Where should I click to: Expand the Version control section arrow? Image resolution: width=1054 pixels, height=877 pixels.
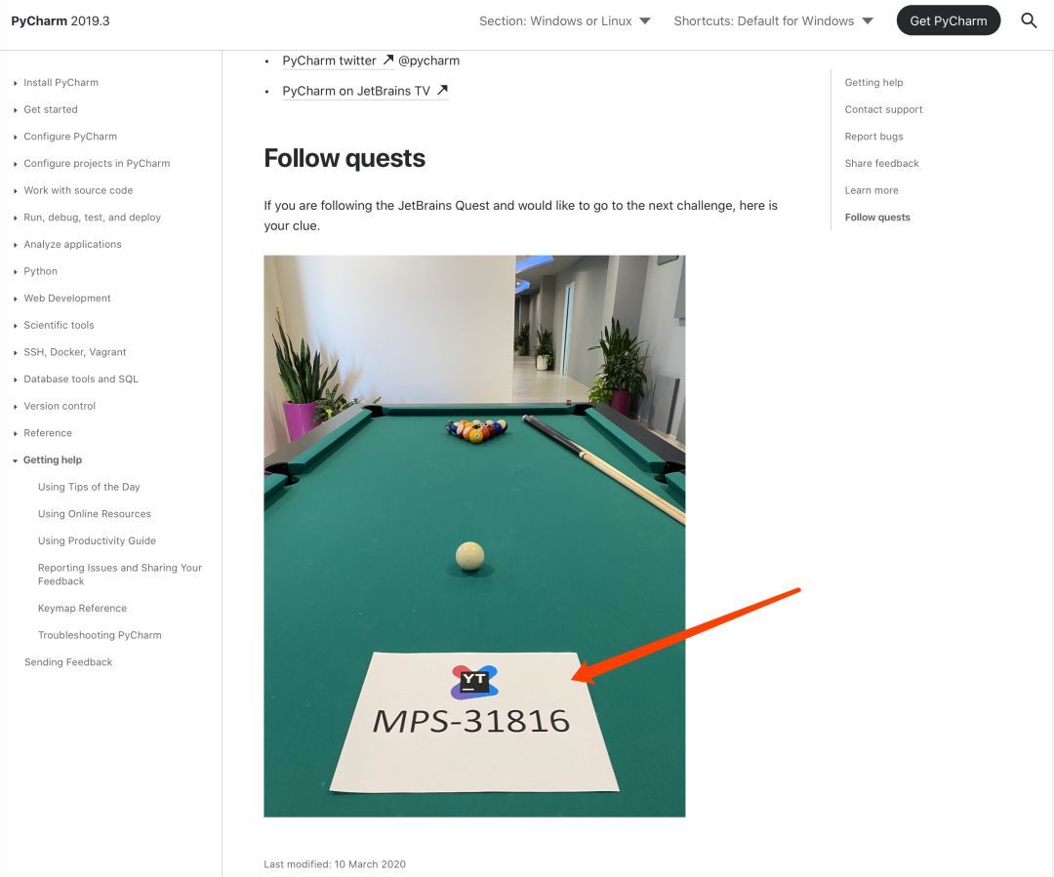(x=15, y=407)
